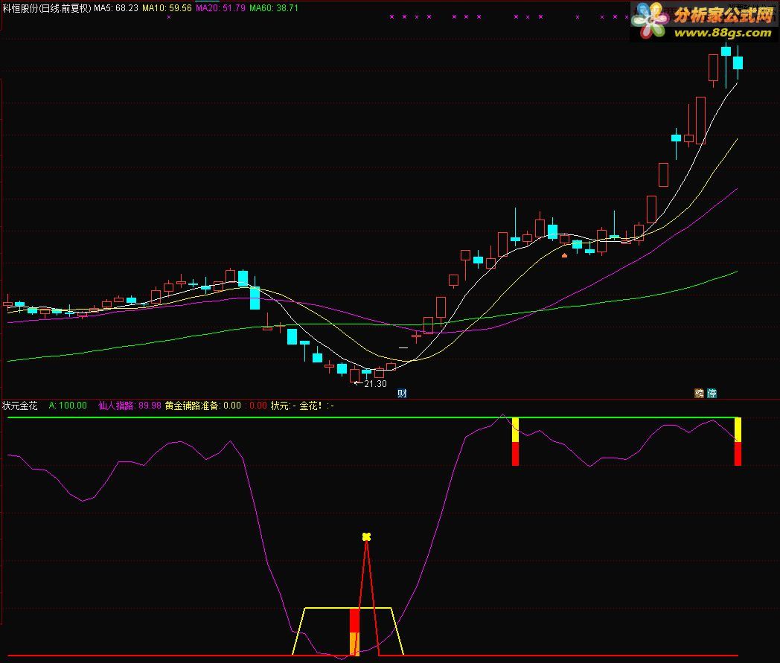Click the MA60: 38.71 label
The image size is (780, 663).
pos(274,8)
